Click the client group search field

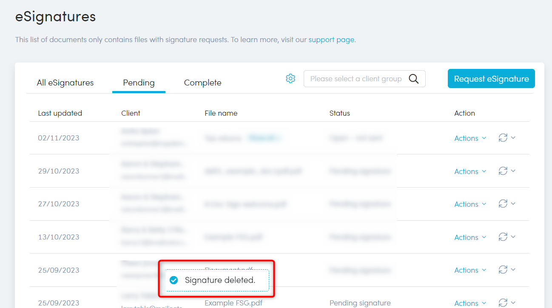point(356,79)
